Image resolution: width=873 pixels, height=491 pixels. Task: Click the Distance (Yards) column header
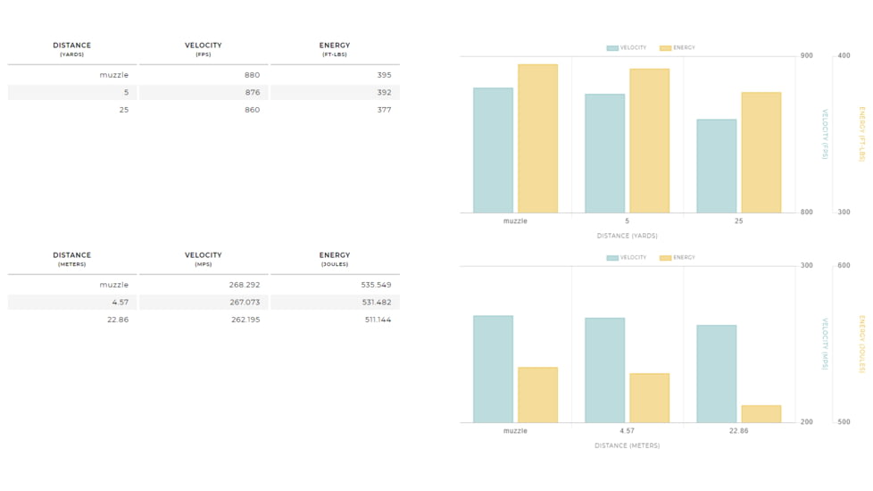(x=71, y=49)
